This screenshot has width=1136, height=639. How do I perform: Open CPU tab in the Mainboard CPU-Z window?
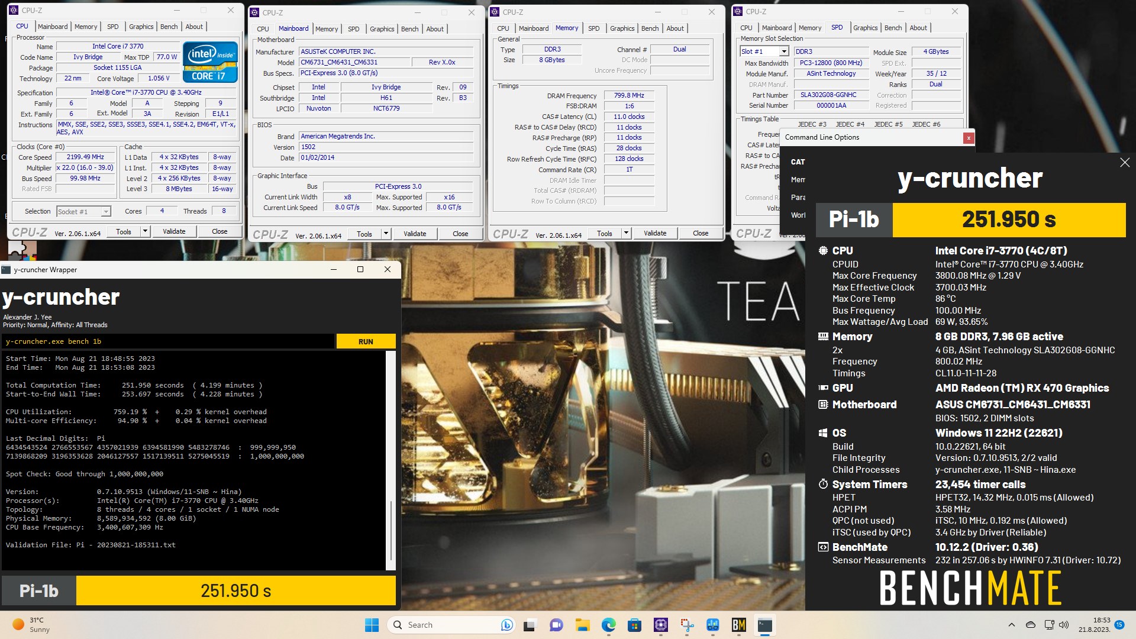[263, 29]
